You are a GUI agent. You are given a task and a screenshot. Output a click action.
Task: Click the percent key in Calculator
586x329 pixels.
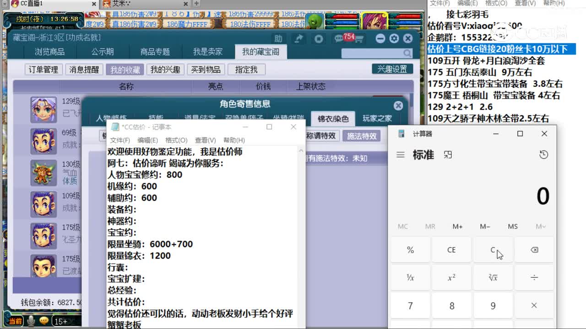pos(410,250)
